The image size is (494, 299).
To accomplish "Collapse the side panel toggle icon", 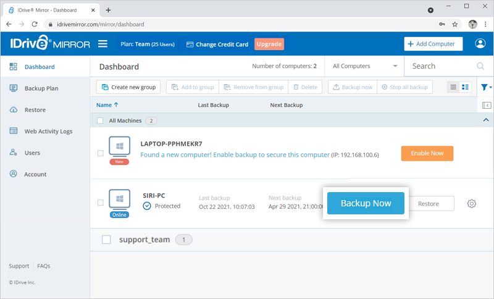I will click(x=487, y=105).
